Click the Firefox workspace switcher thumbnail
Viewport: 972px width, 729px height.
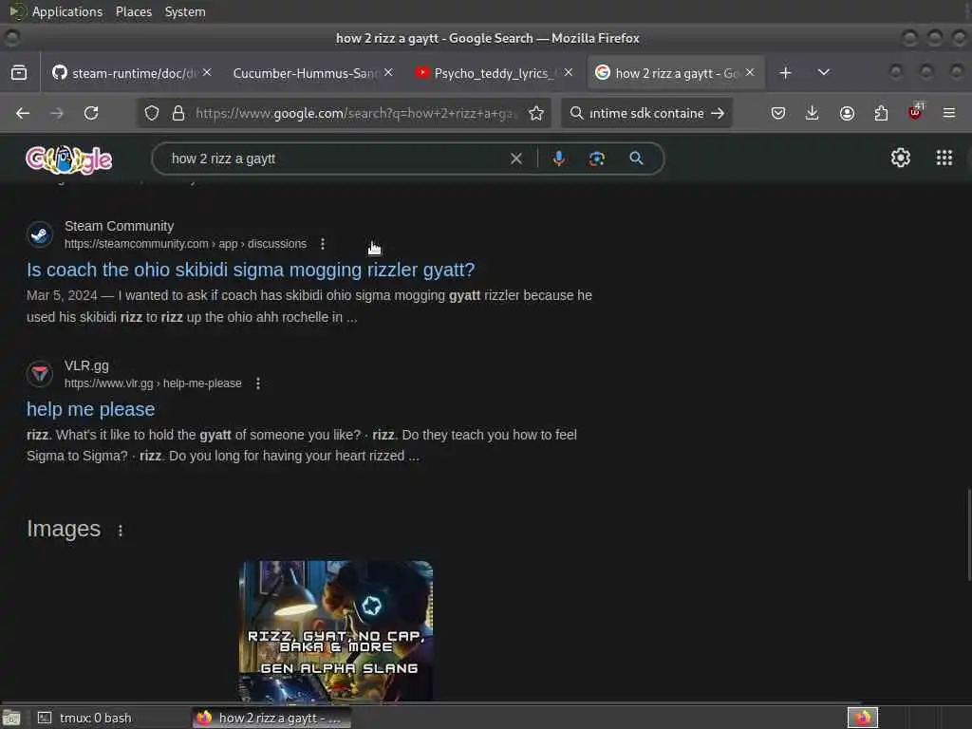tap(863, 718)
